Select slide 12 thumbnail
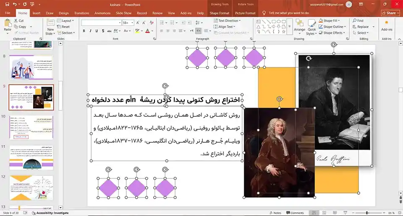 [31, 188]
